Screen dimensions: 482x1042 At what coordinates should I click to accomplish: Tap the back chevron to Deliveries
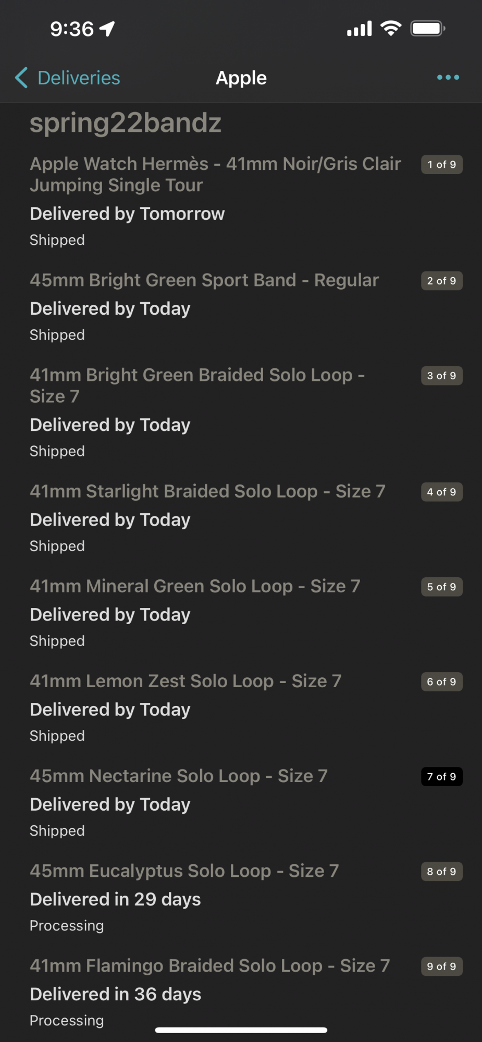pyautogui.click(x=21, y=78)
